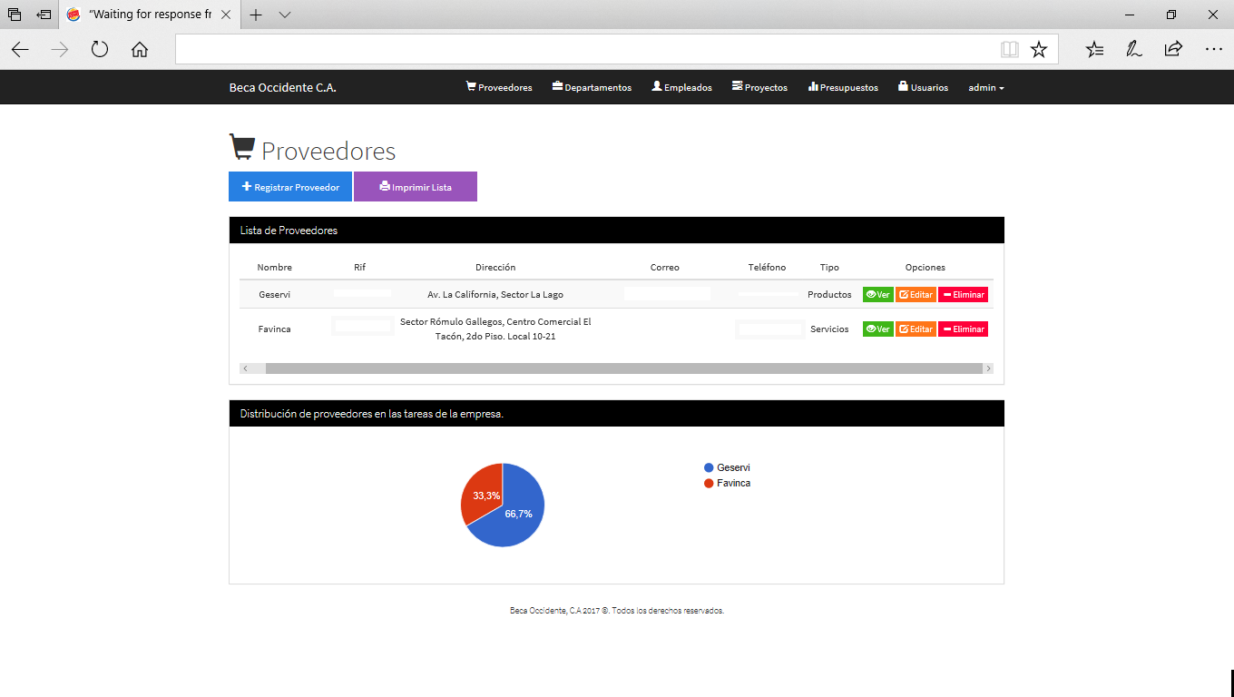
Task: Click Productos type cell
Action: coord(829,295)
